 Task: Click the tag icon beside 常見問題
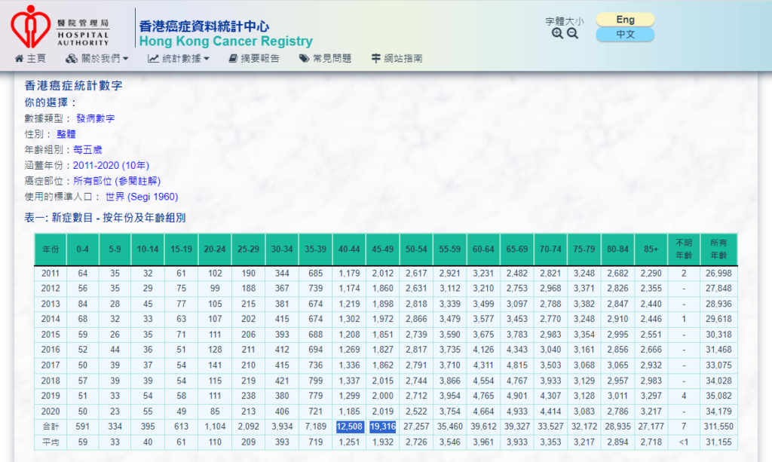304,59
